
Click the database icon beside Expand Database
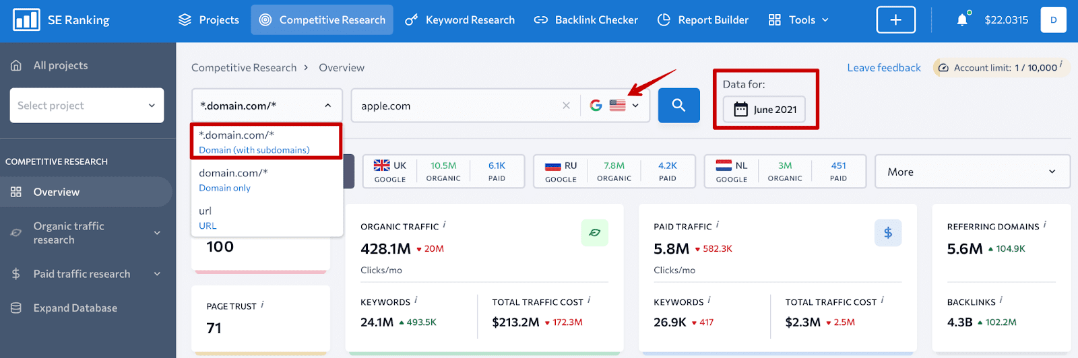pyautogui.click(x=16, y=308)
